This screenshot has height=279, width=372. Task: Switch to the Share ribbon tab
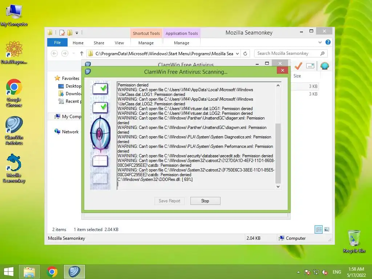coord(99,43)
